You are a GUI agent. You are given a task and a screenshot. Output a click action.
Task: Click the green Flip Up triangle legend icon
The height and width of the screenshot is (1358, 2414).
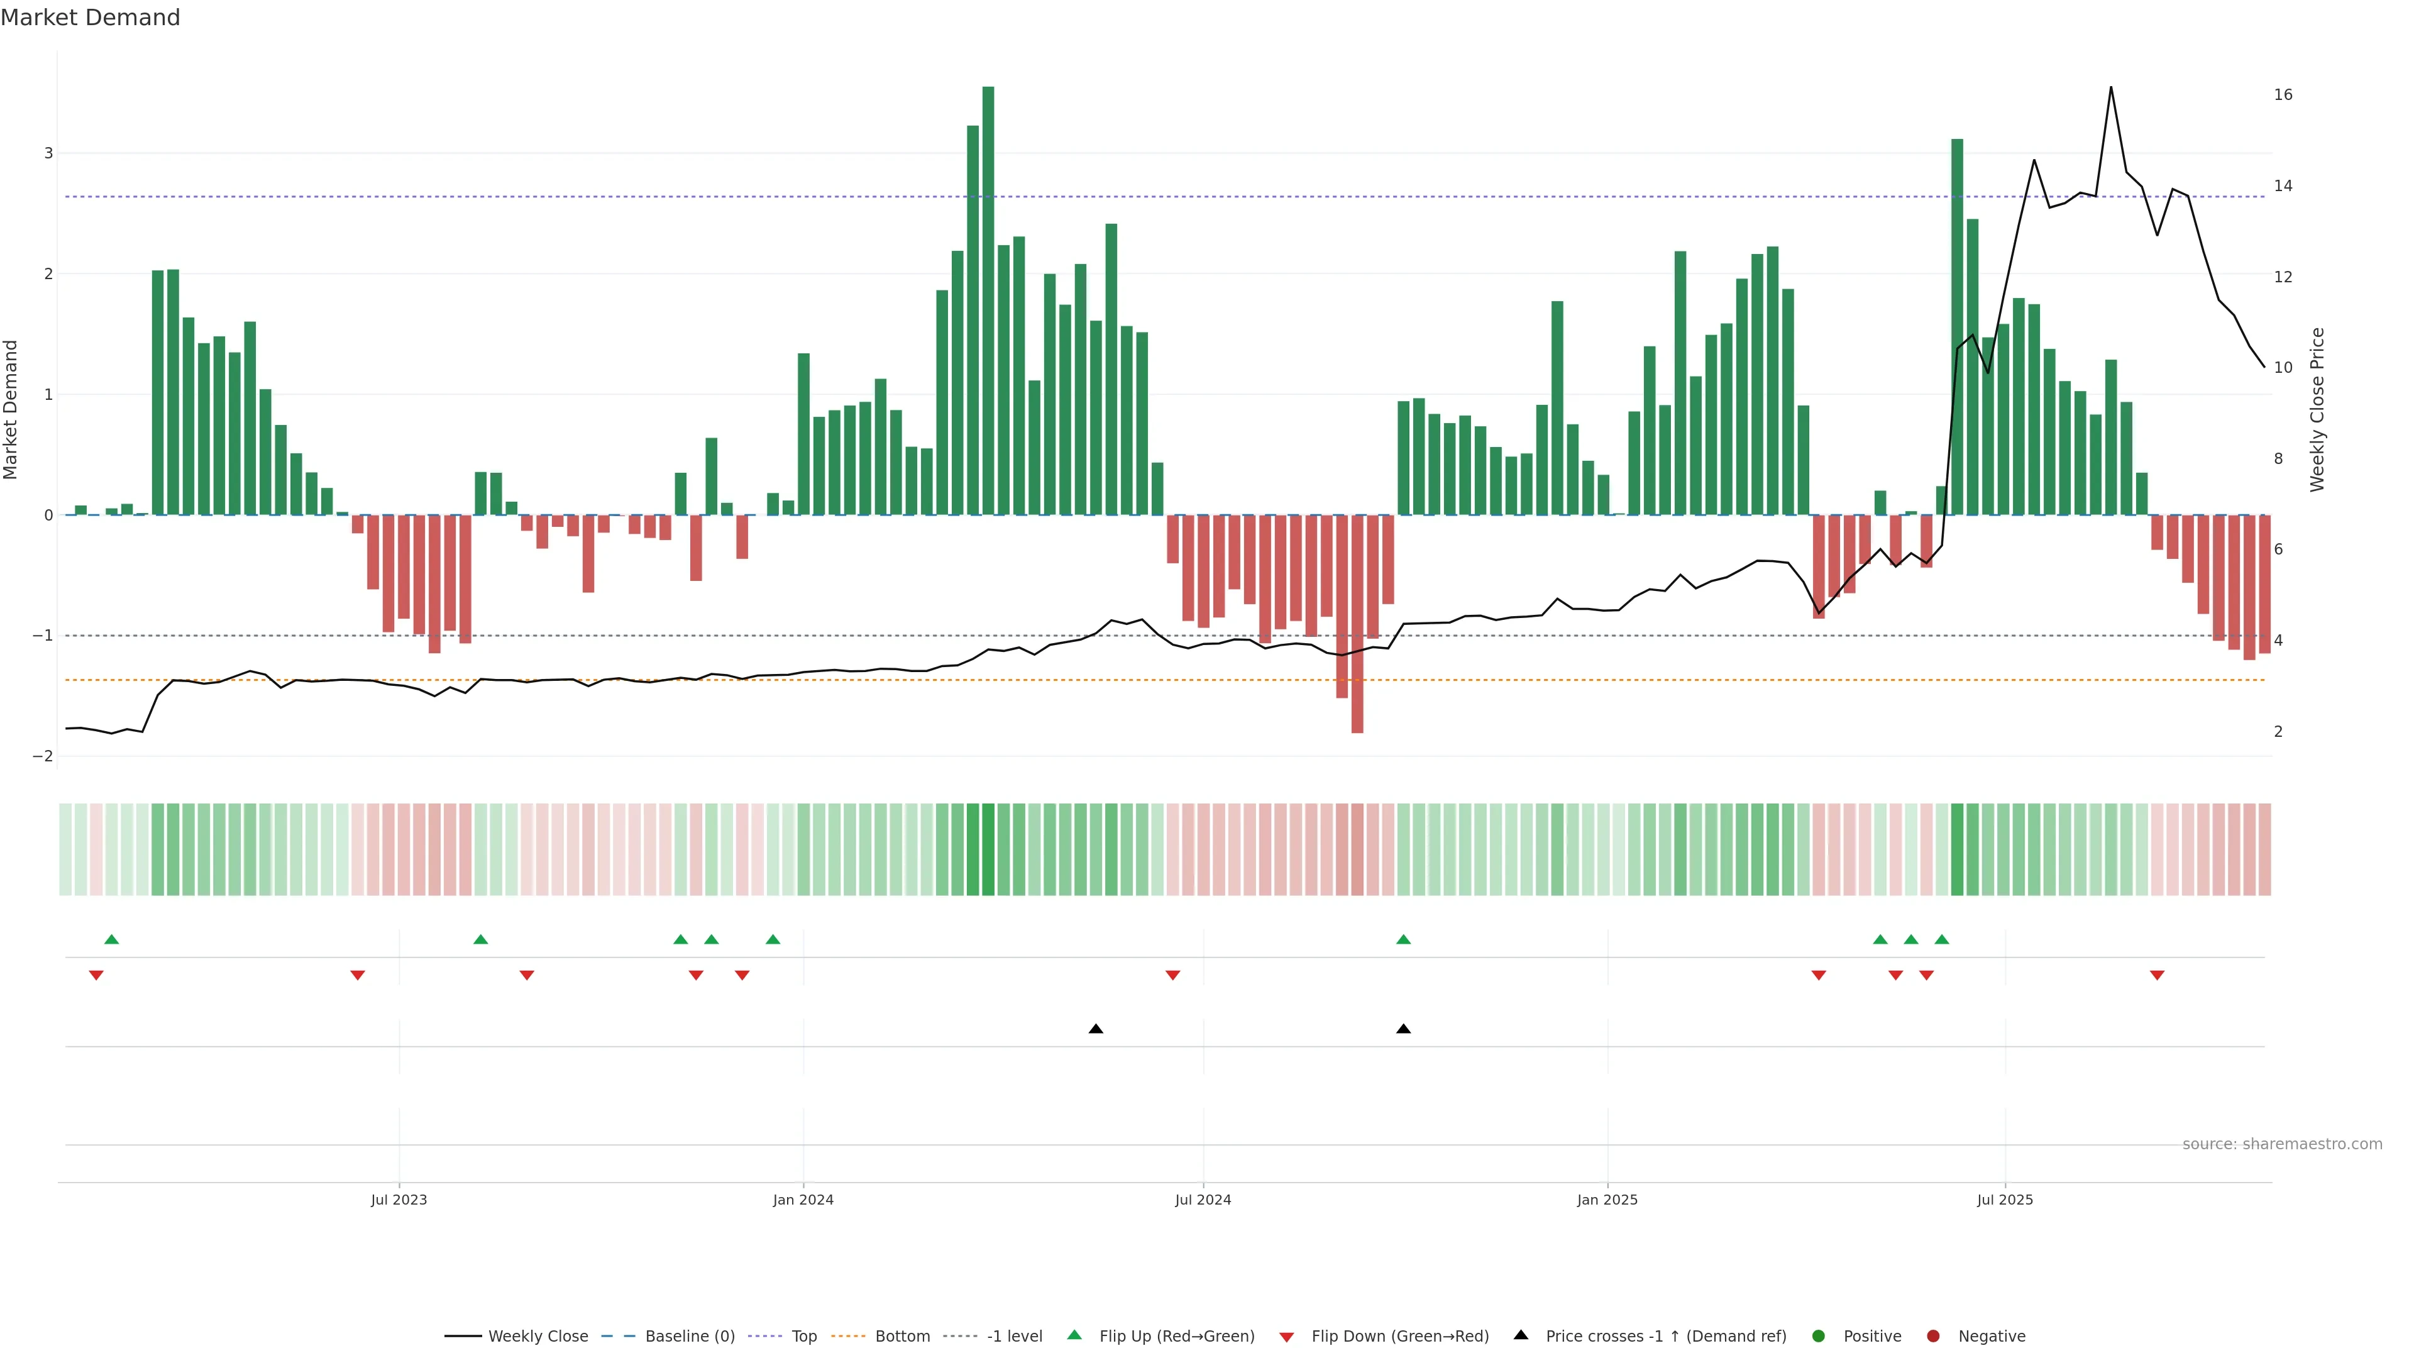(1075, 1335)
